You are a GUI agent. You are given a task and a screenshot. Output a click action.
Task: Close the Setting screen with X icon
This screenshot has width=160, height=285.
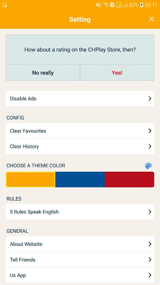coord(151,19)
